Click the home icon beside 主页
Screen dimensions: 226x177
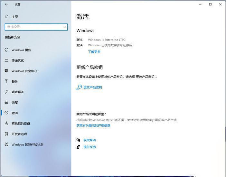point(7,17)
